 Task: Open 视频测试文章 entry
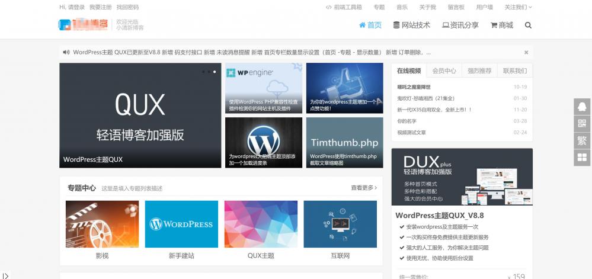(x=411, y=133)
